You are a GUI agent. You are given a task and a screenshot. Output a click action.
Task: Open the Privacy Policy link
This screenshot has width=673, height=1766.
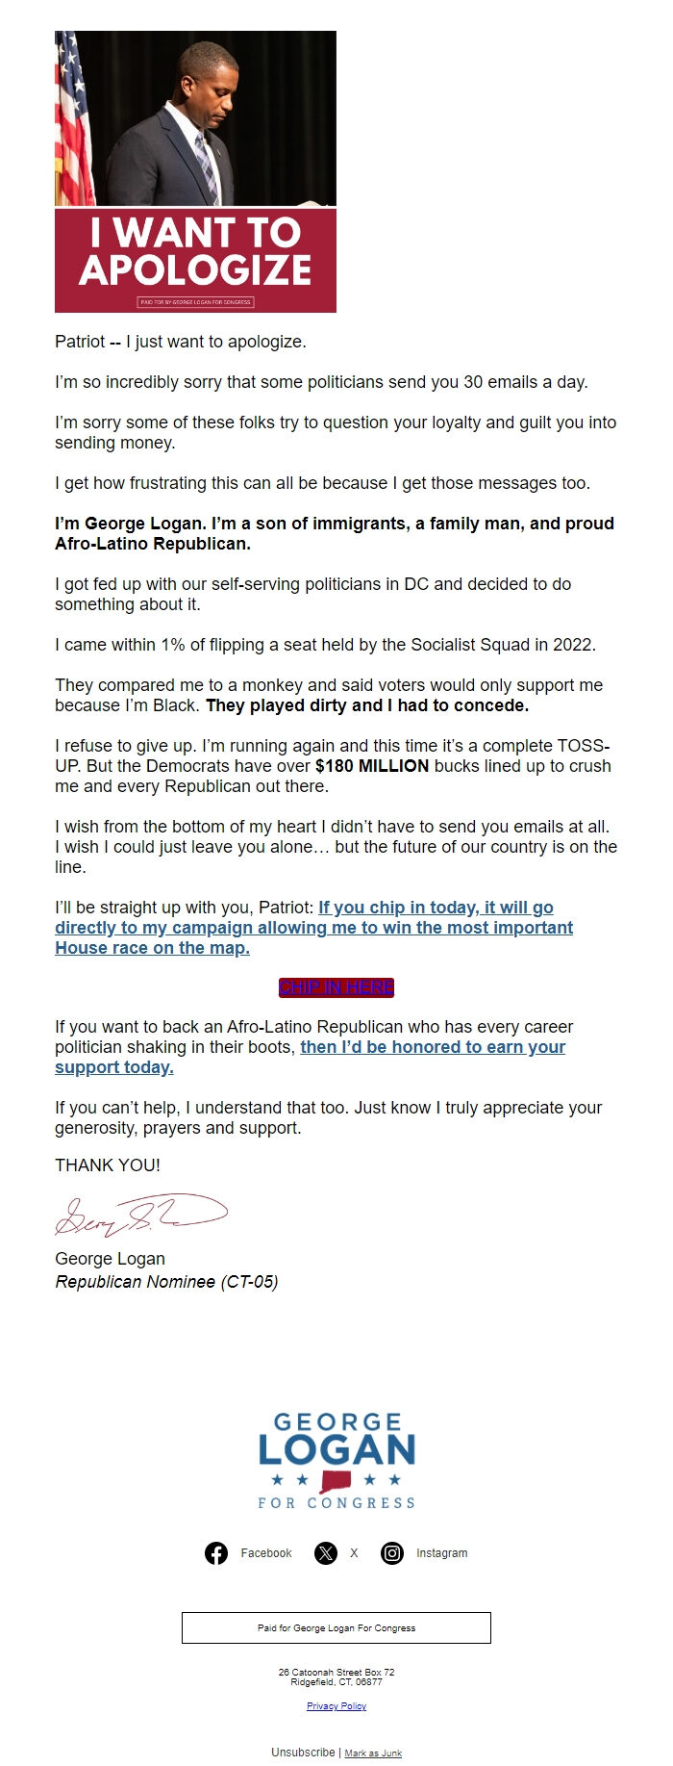[x=336, y=1706]
